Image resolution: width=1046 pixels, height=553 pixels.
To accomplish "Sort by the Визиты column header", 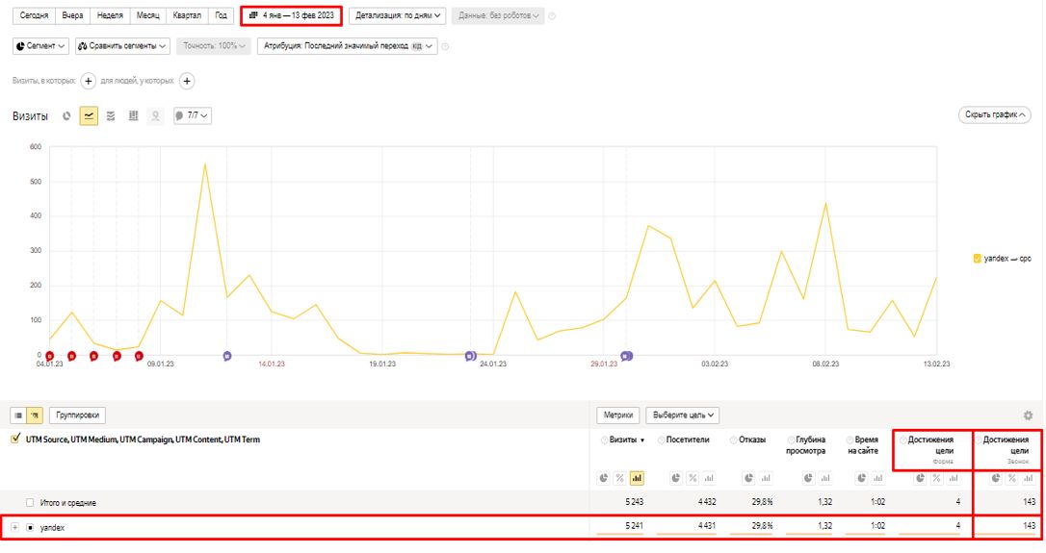I will tap(624, 440).
